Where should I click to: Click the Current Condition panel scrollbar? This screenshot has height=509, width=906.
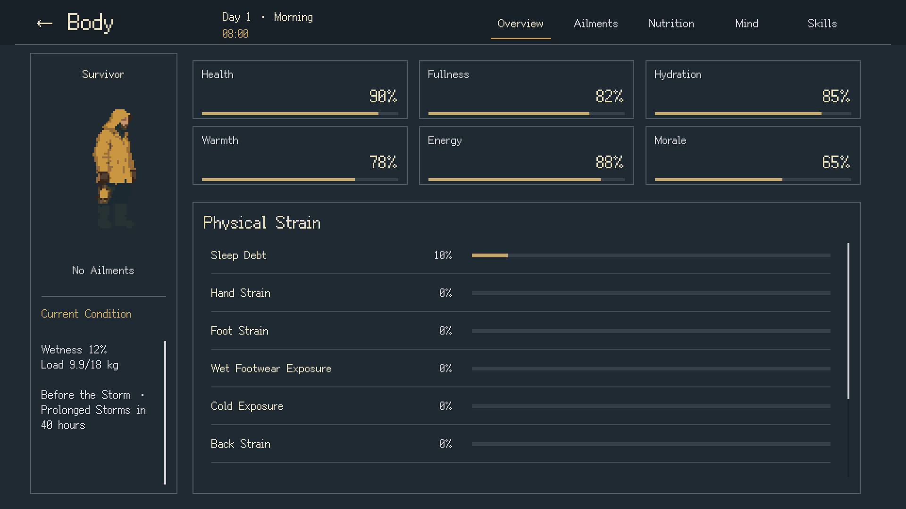point(165,412)
